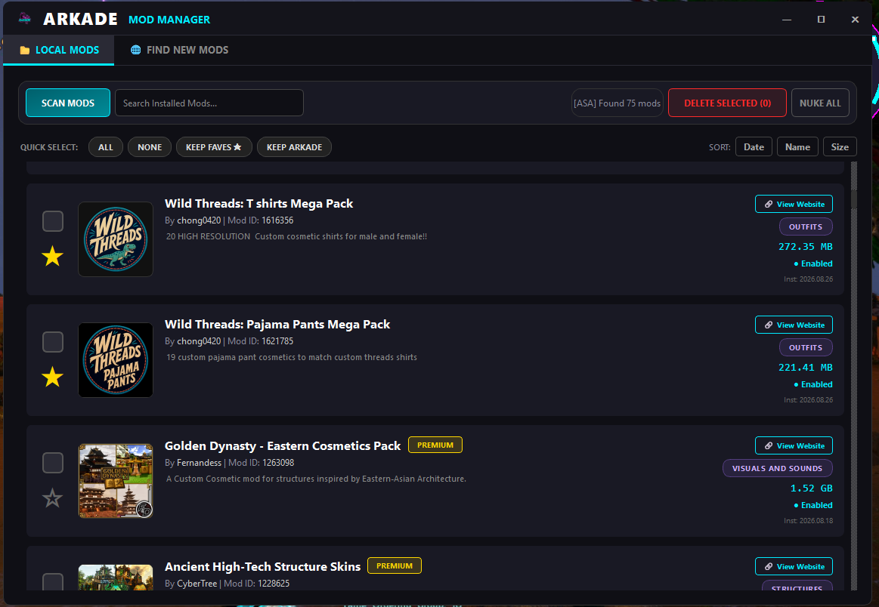Click Premium badge on Golden Dynasty
879x607 pixels.
[435, 445]
